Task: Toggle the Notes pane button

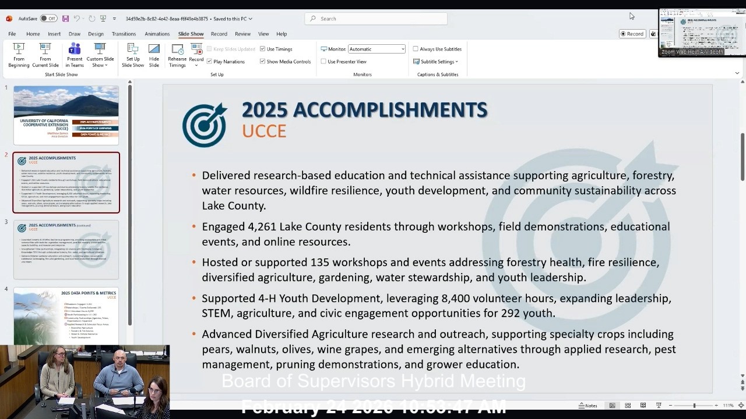Action: coord(587,406)
